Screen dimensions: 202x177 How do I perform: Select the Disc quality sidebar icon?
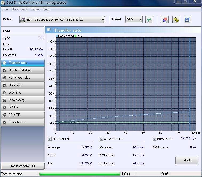click(x=5, y=100)
